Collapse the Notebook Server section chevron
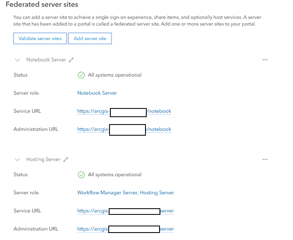The height and width of the screenshot is (240, 293). click(17, 60)
